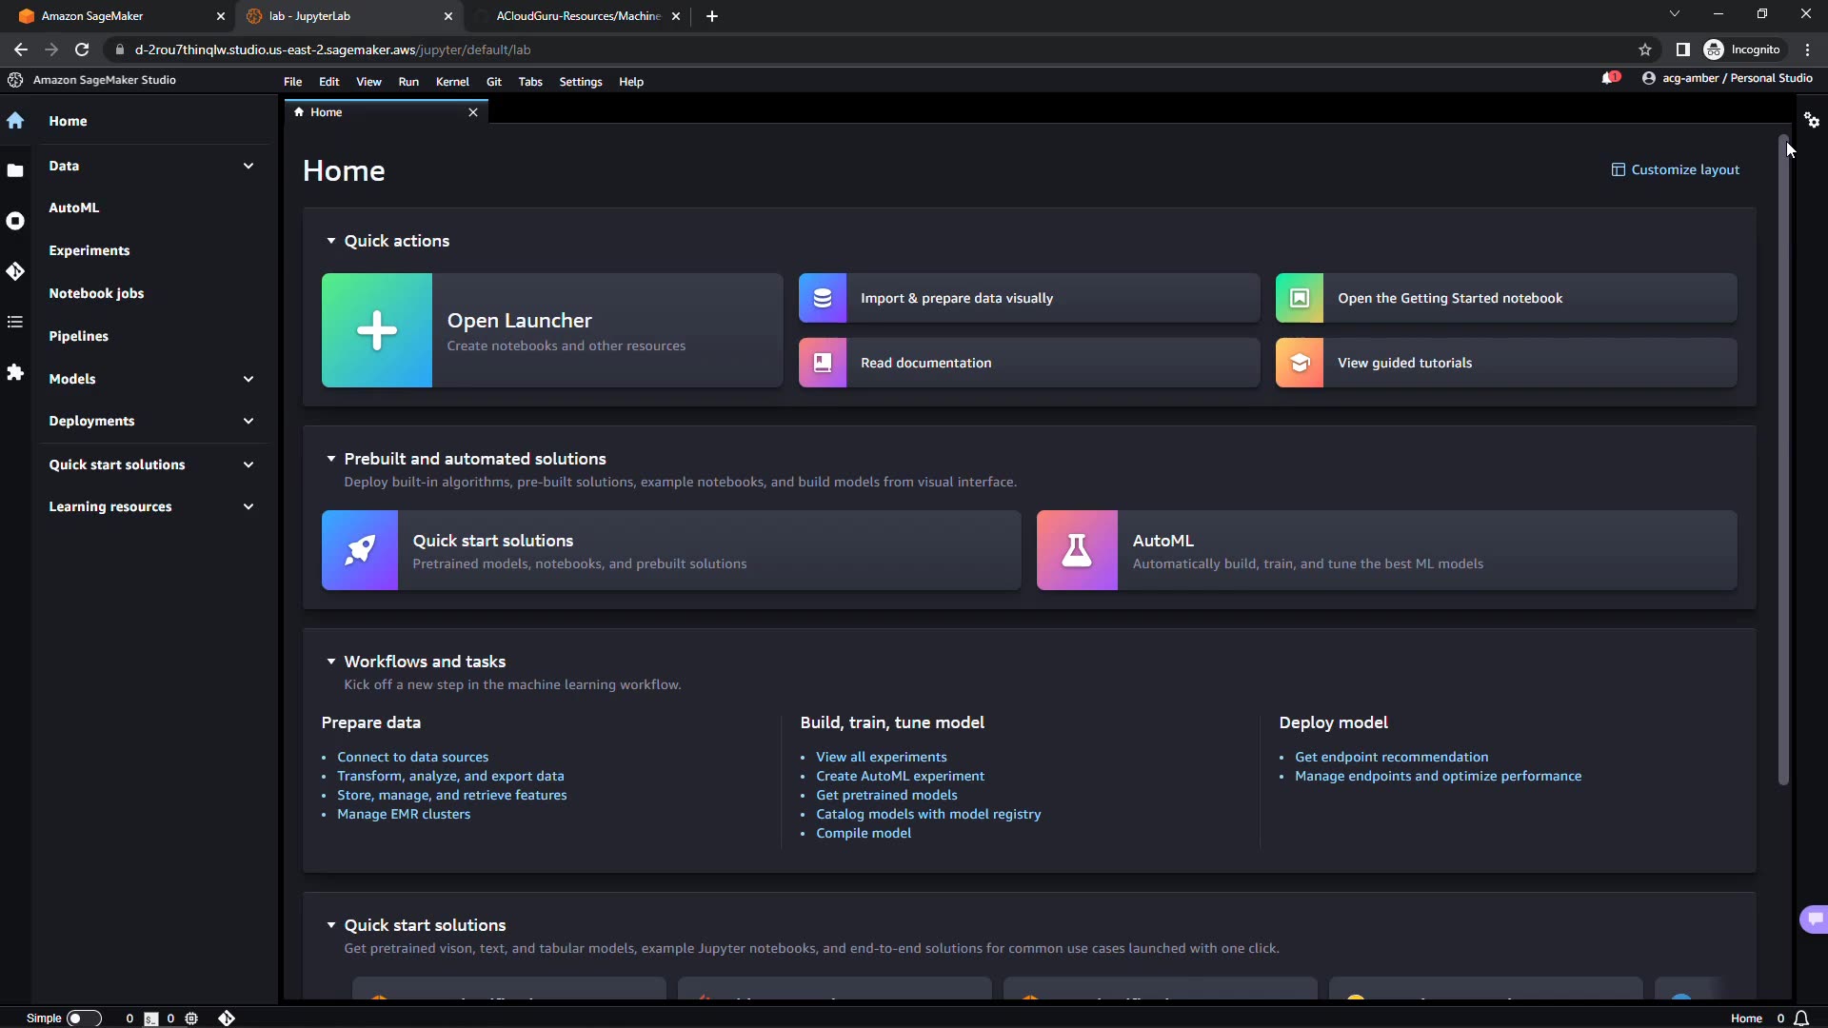Open the Extension Manager puzzle icon
The image size is (1828, 1028).
coord(15,372)
